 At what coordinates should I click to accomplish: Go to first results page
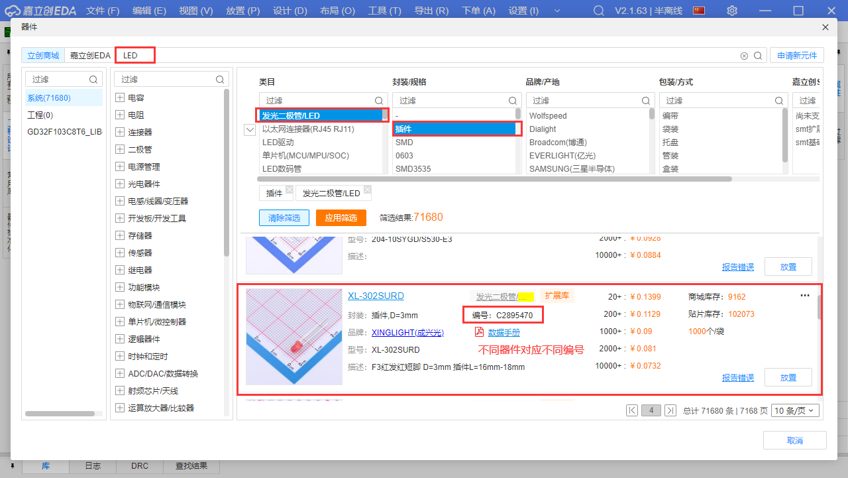[x=632, y=410]
